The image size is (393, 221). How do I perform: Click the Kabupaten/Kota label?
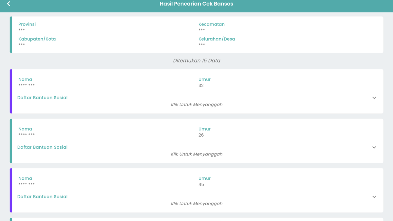[x=37, y=39]
